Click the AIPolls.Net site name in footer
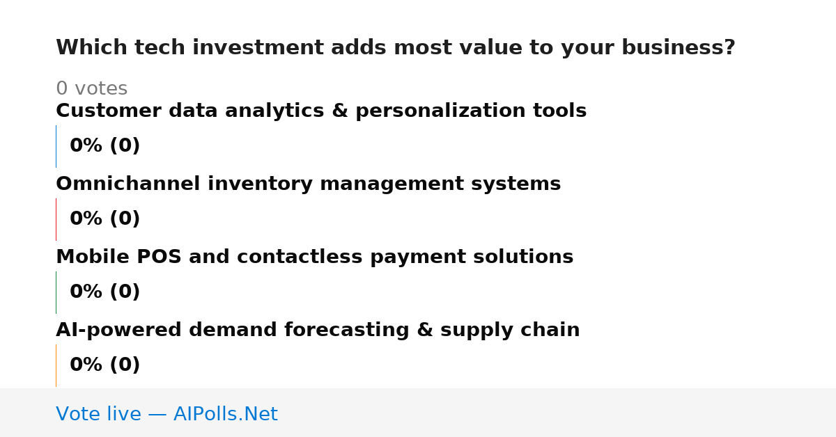 click(225, 415)
